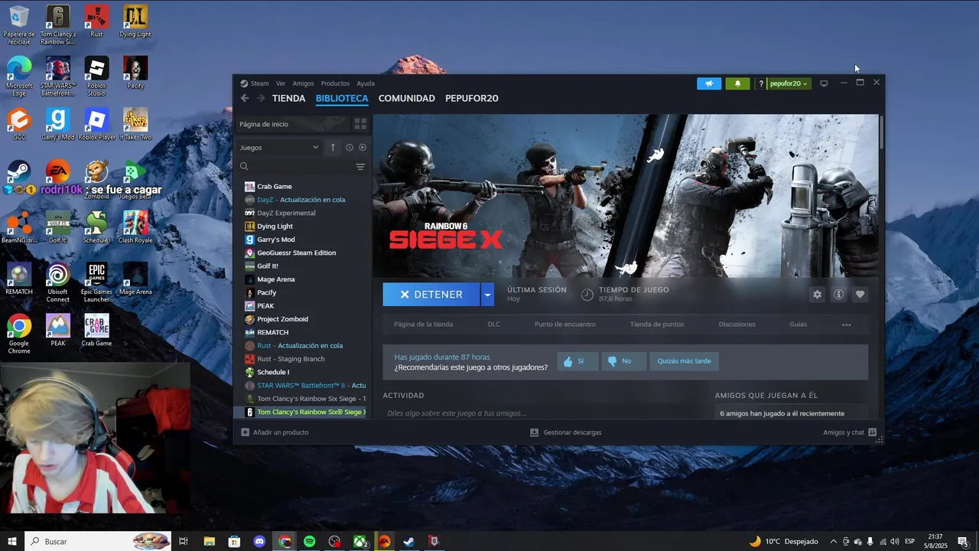
Task: Toggle library grid view icon
Action: tap(360, 124)
